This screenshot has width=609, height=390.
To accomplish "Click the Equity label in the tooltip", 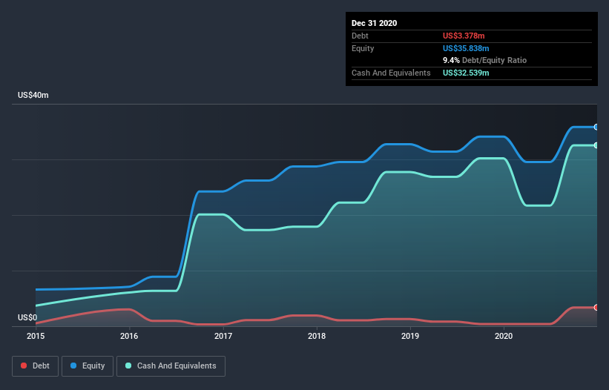I will 363,48.
